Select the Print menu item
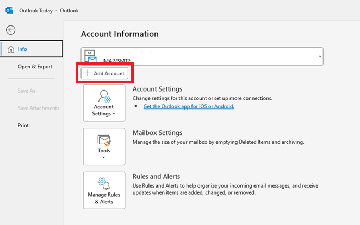The height and width of the screenshot is (225, 360). [23, 125]
